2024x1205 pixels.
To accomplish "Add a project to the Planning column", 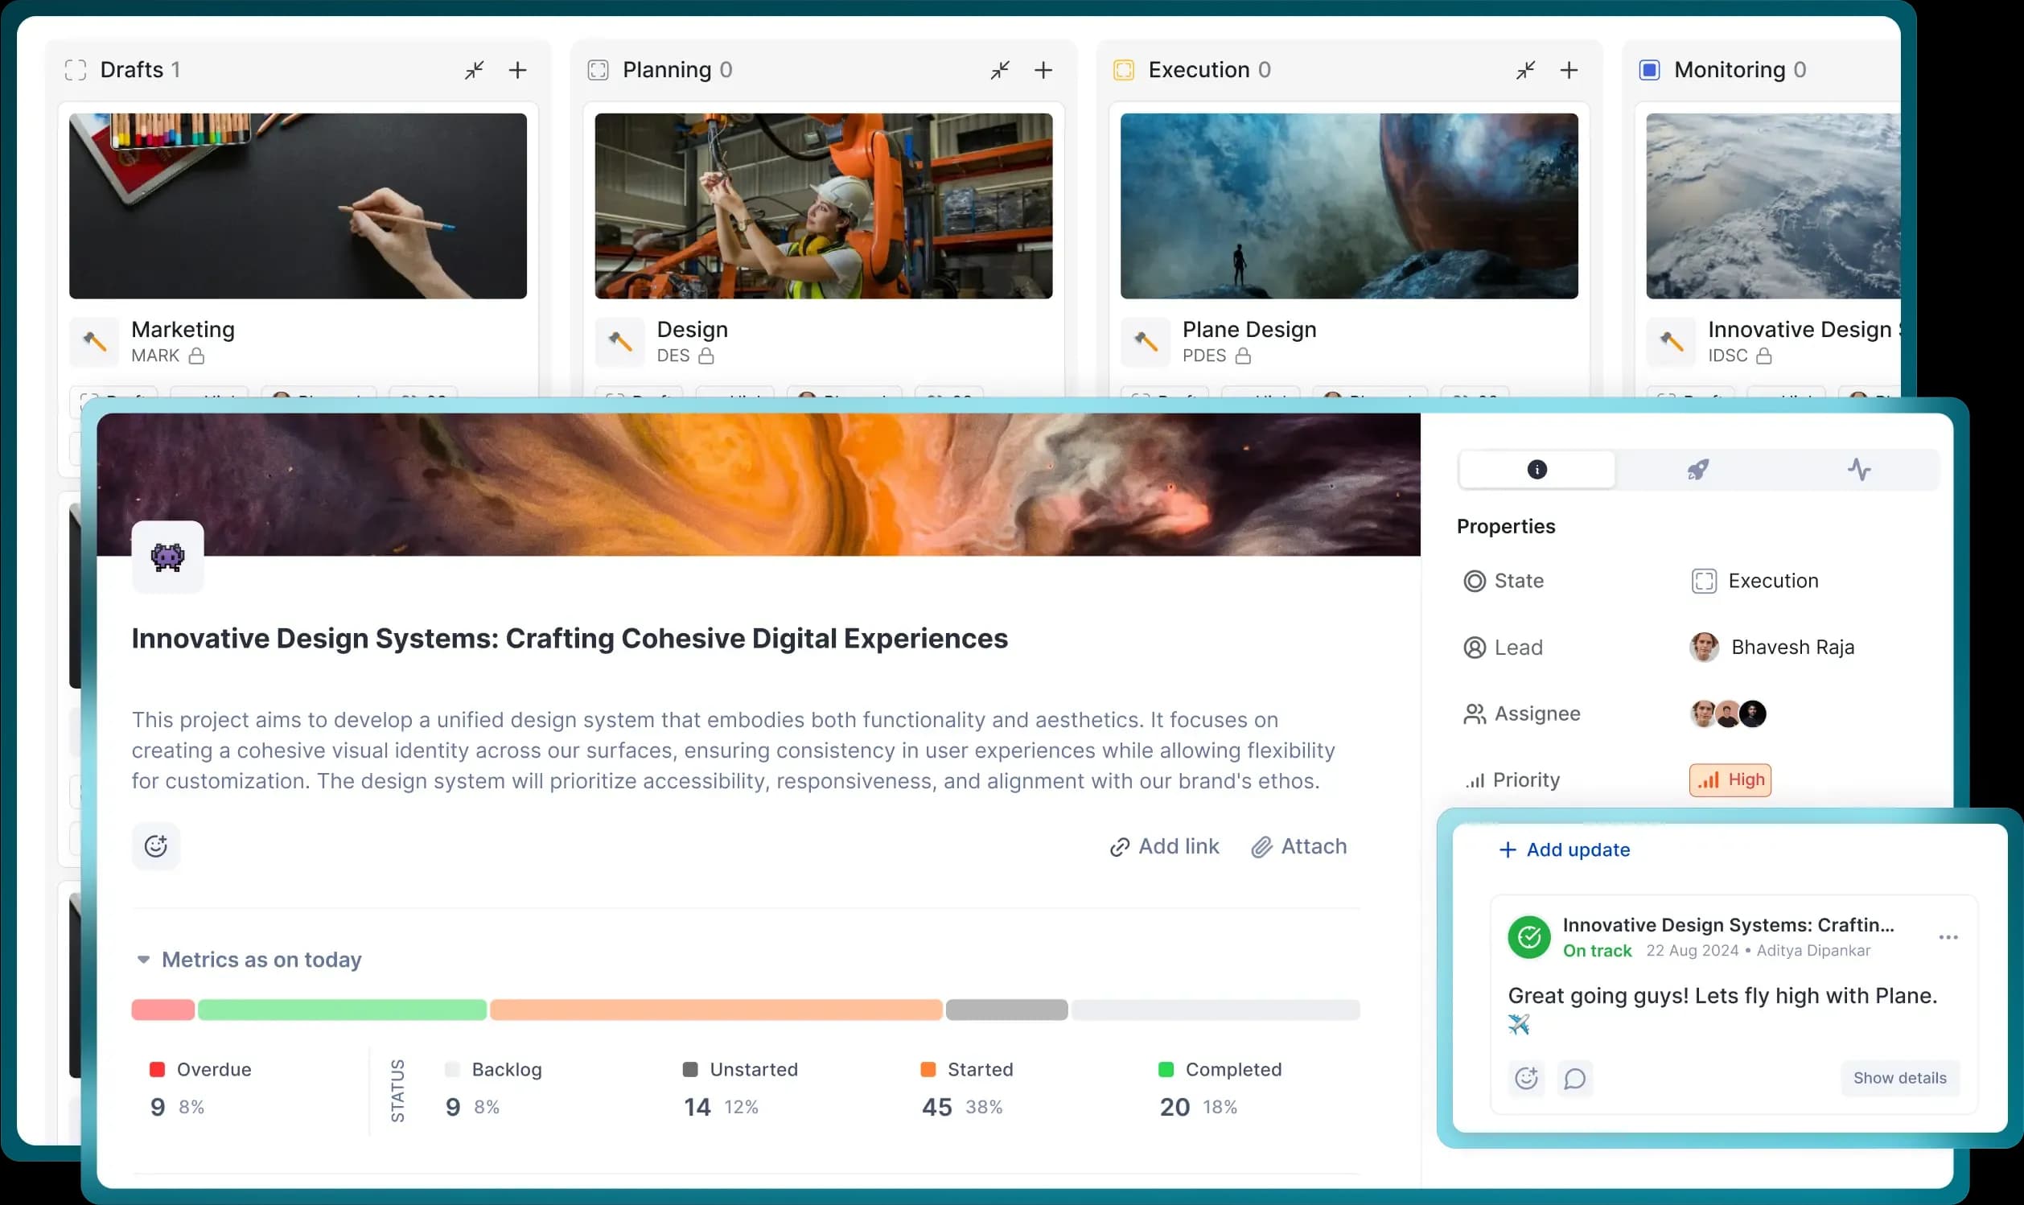I will tap(1043, 70).
